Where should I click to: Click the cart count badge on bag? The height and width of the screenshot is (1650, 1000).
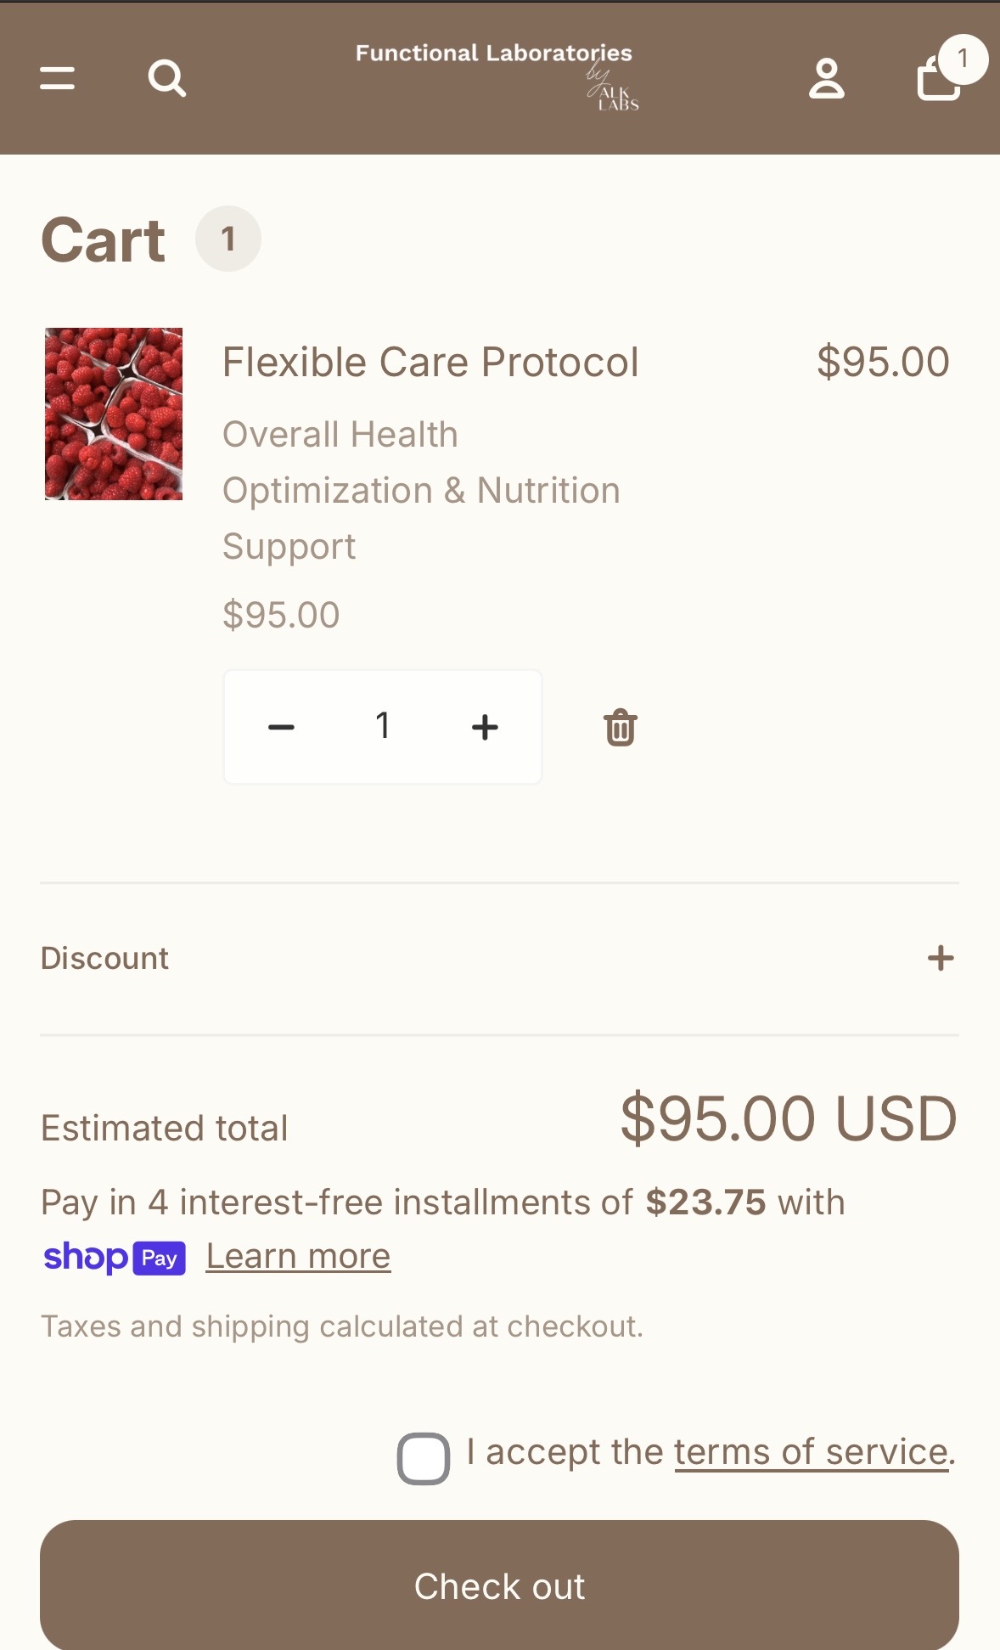[x=963, y=59]
